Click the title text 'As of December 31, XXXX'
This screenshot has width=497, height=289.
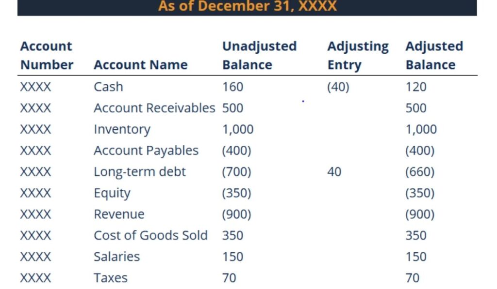pos(247,6)
